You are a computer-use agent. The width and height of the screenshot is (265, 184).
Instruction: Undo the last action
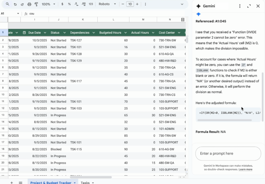[15, 4]
